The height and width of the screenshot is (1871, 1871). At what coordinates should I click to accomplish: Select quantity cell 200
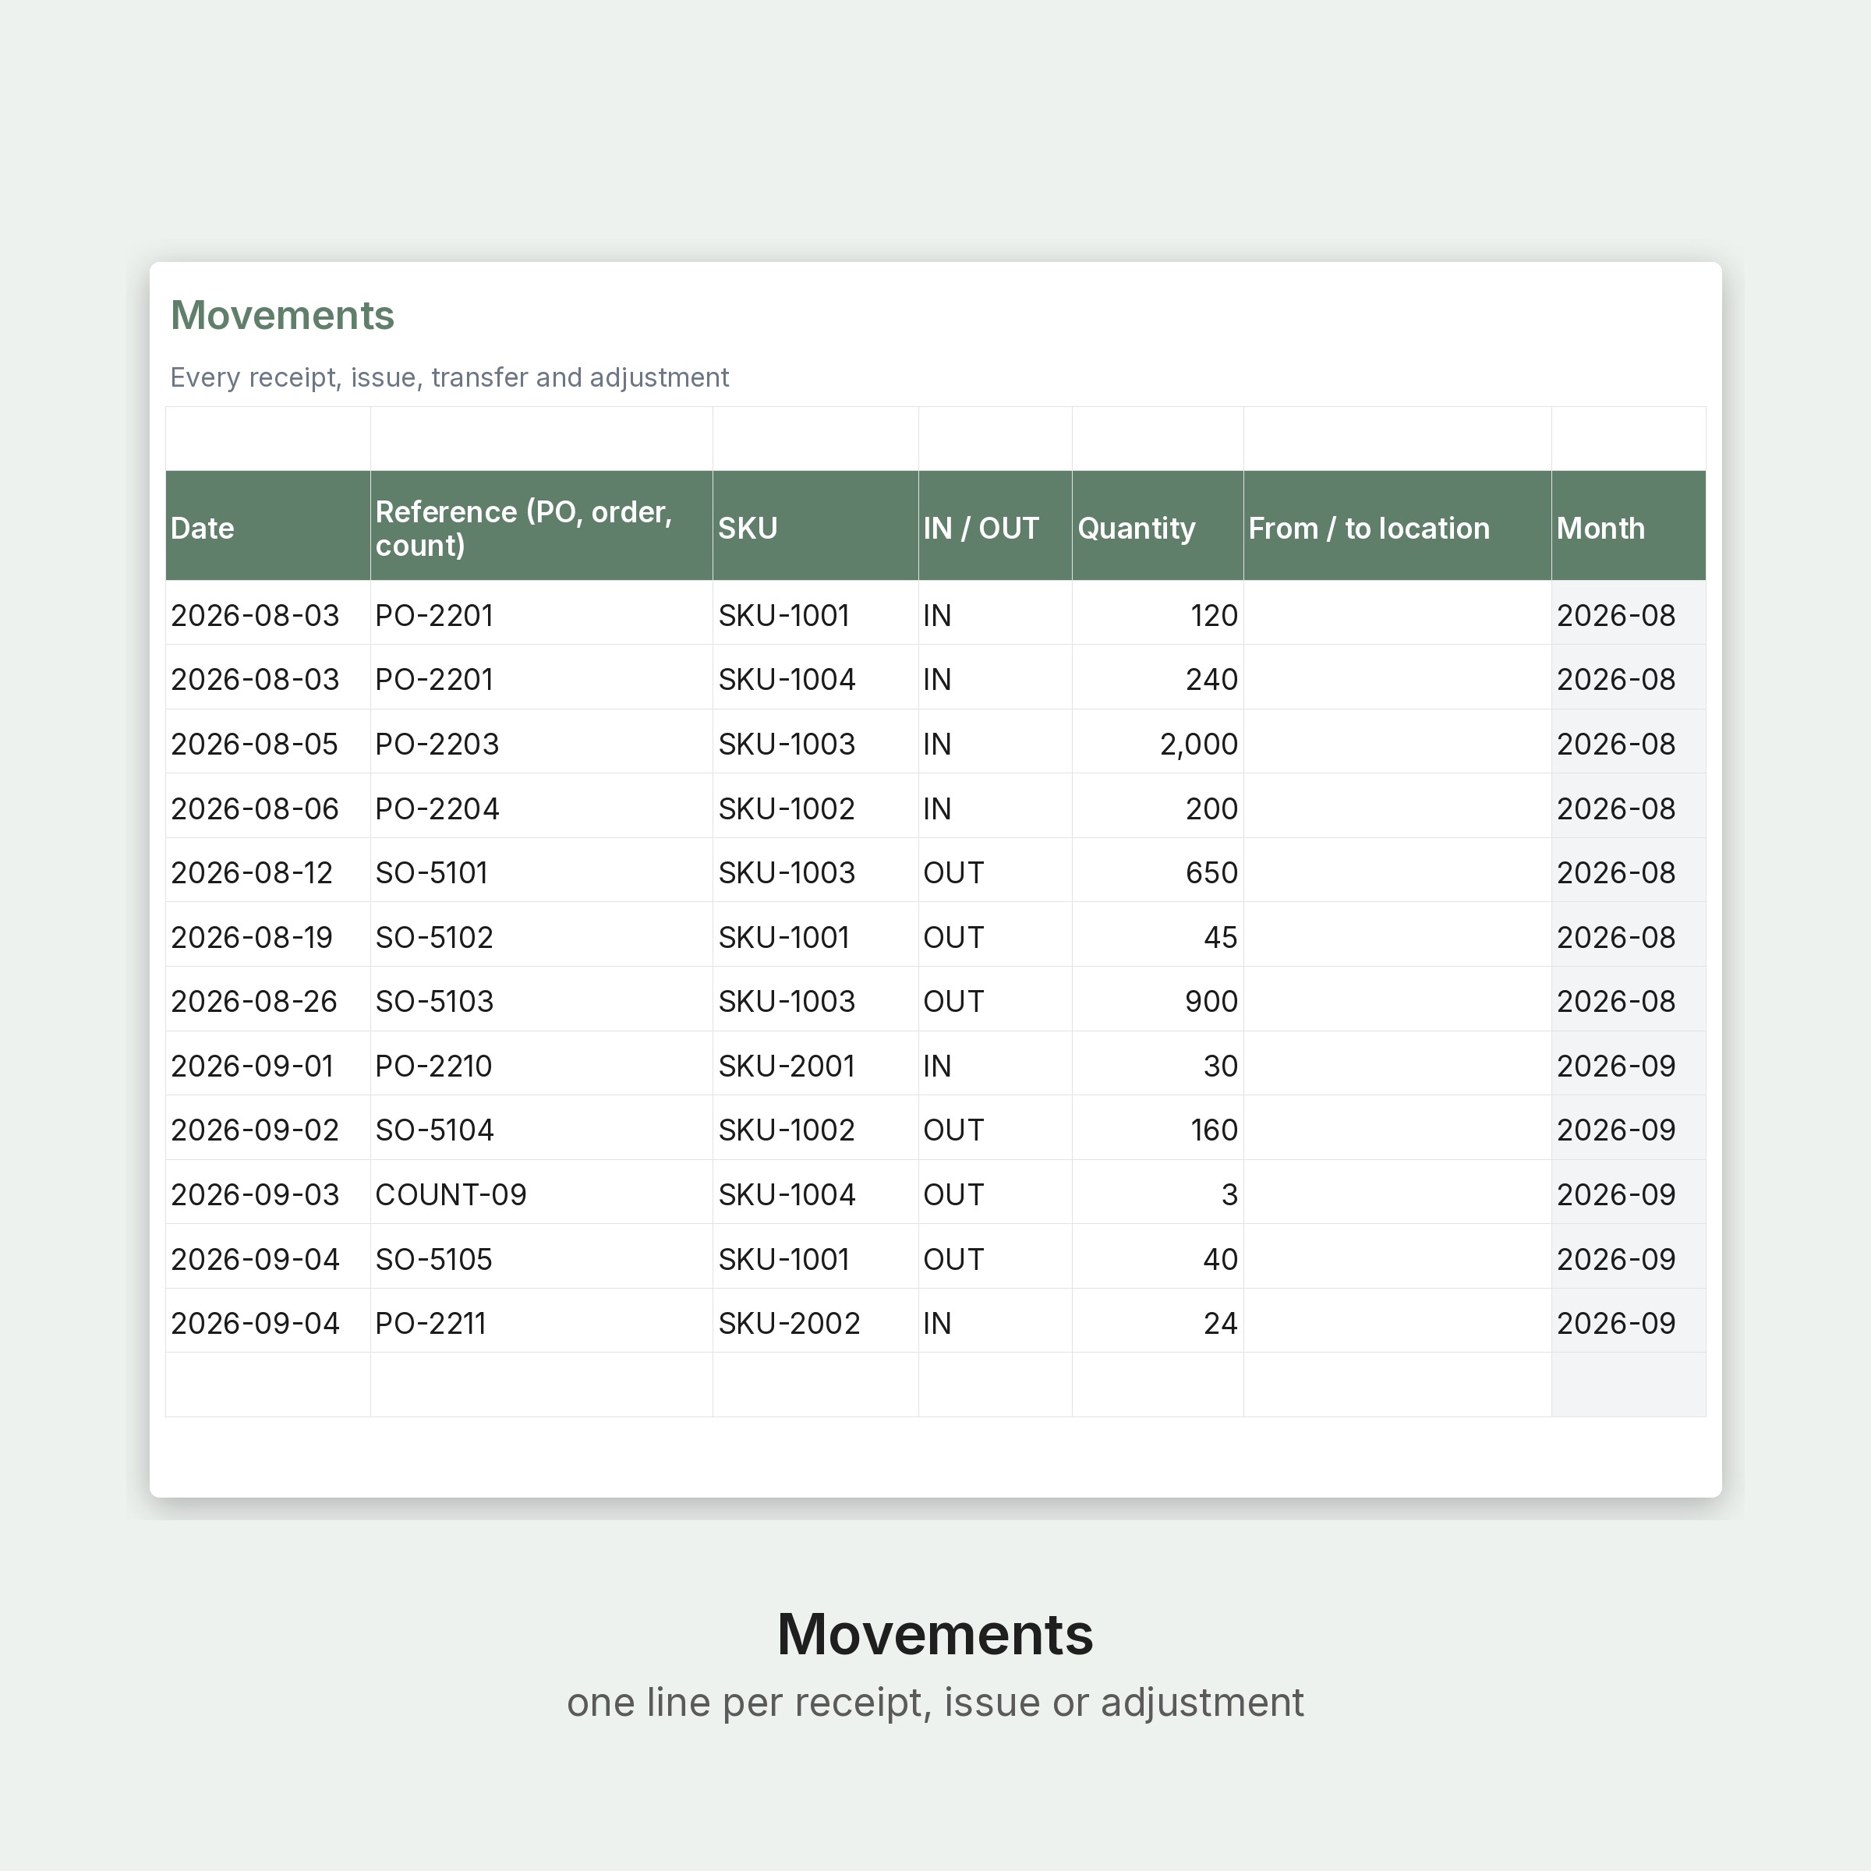(1157, 806)
